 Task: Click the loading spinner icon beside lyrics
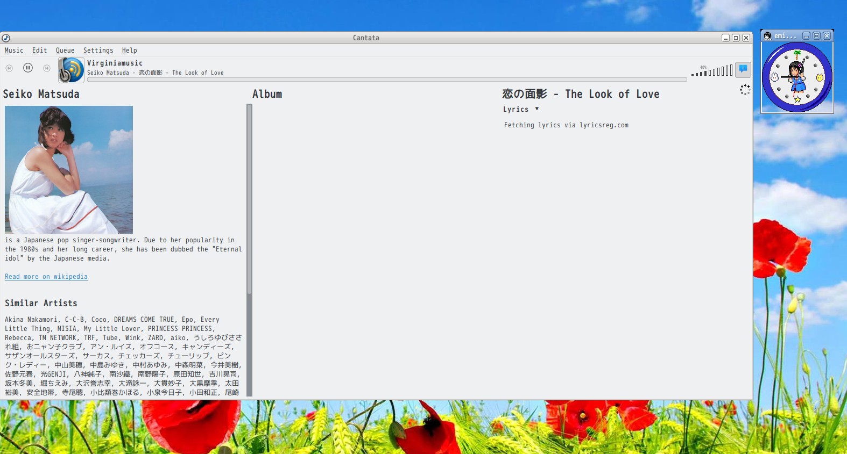pos(745,90)
